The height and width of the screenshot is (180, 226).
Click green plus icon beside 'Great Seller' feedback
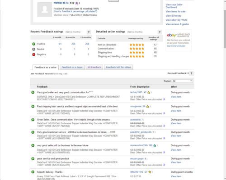click(x=33, y=120)
